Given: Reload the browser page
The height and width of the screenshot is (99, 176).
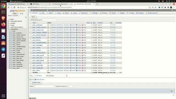Looking at the screenshot, I should [15, 7].
